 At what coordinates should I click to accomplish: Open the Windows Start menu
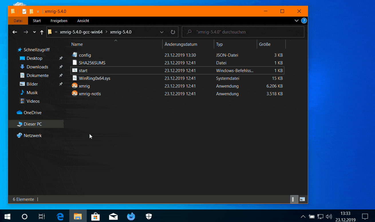[x=7, y=216]
